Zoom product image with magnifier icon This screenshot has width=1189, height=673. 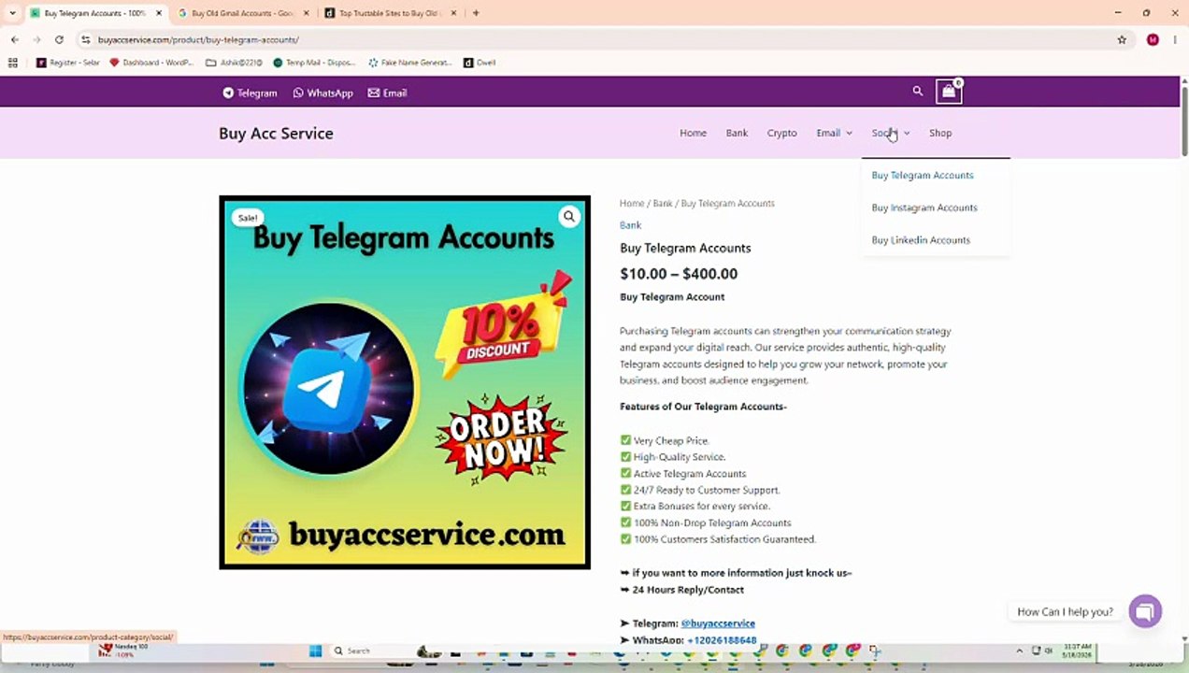568,217
